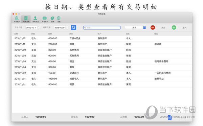This screenshot has height=126, width=203.
Task: Sort by the 账户 column header
Action: pos(99,34)
